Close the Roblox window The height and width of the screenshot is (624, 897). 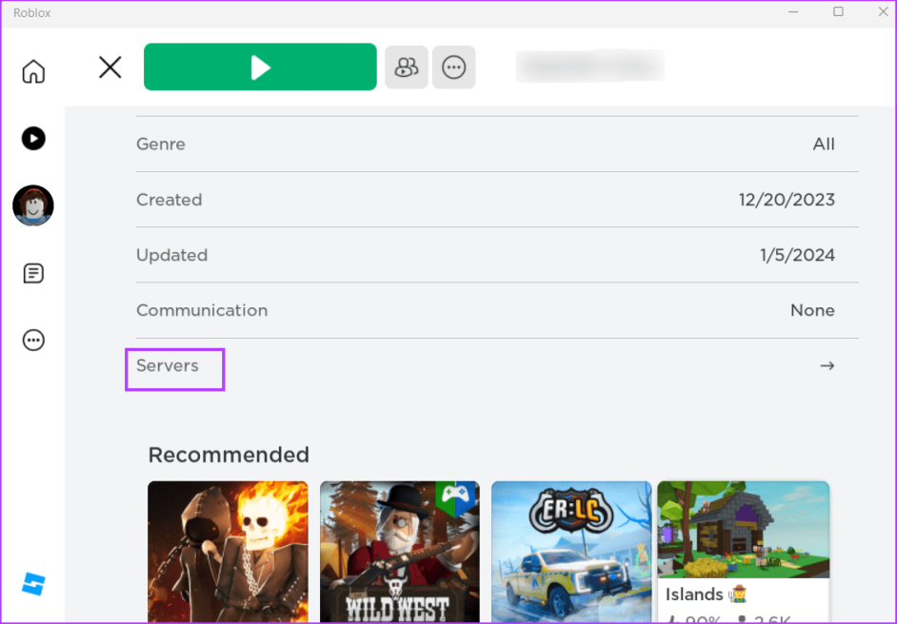click(883, 12)
